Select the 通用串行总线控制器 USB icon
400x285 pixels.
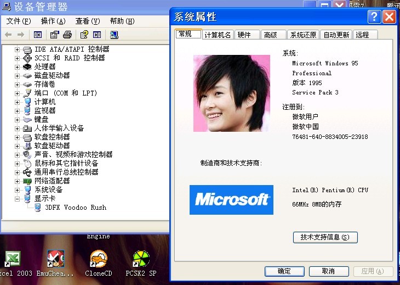[27, 172]
